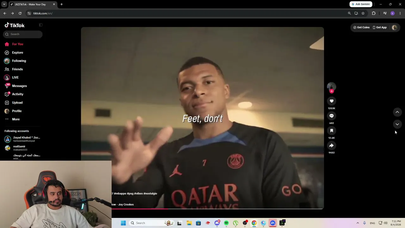Open a new browser tab
This screenshot has width=405, height=228.
pyautogui.click(x=61, y=4)
